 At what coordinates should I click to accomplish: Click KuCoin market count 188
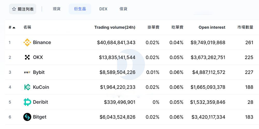pyautogui.click(x=249, y=87)
